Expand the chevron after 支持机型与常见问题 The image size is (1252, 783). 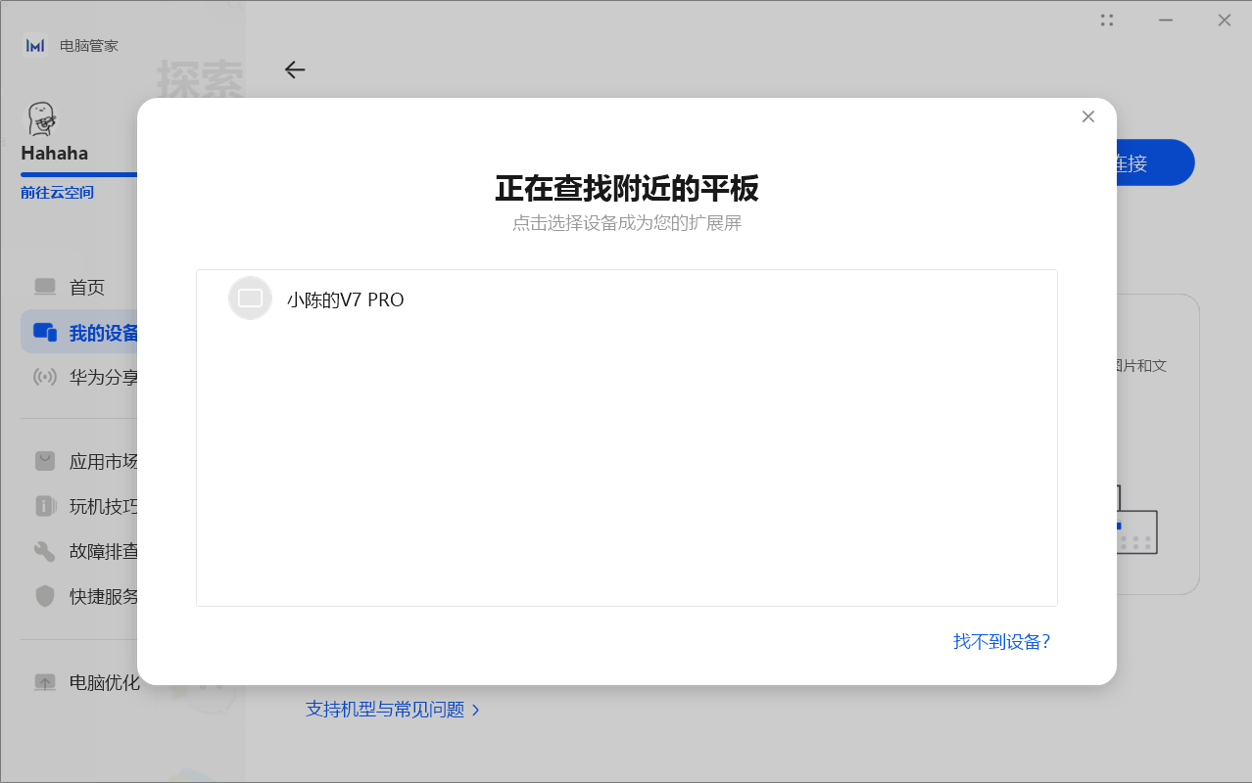point(476,711)
